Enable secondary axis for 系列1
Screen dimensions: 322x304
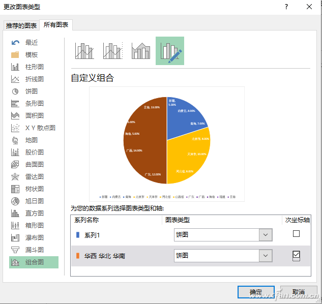pos(296,234)
